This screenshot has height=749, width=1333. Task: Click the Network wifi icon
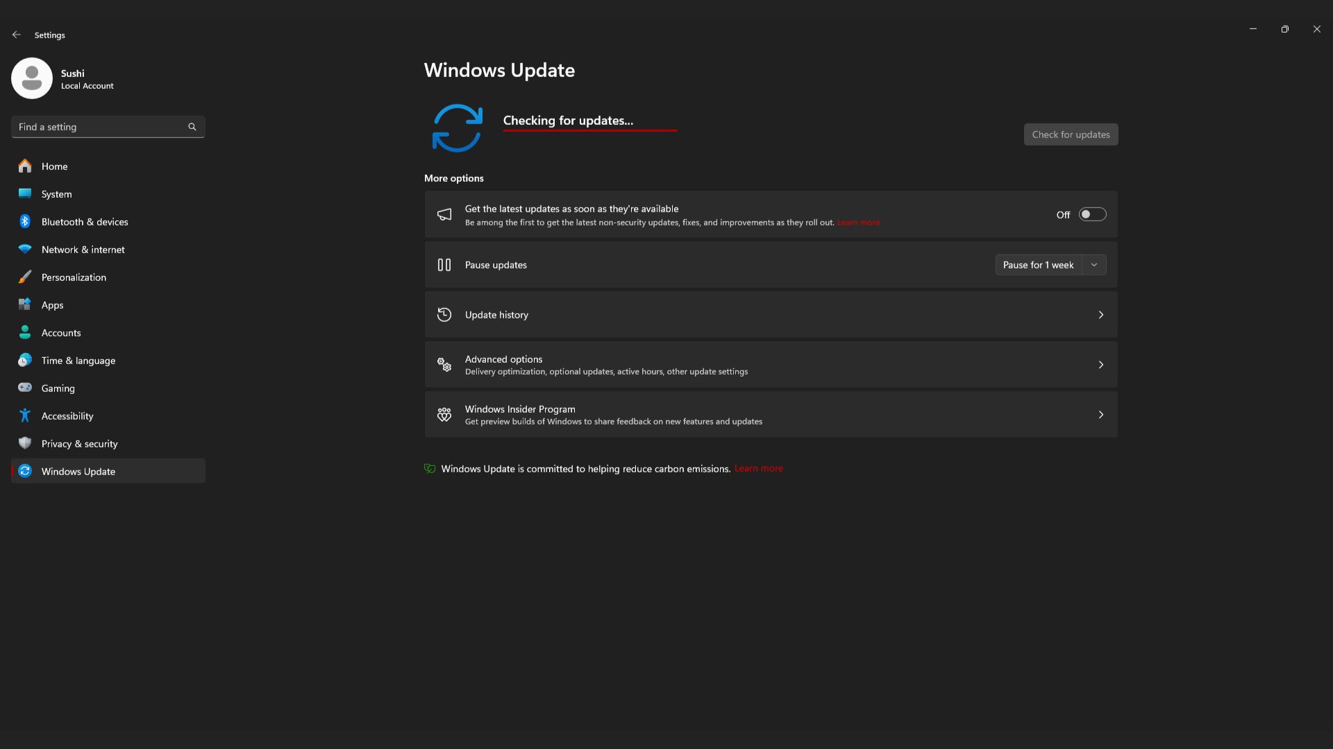click(25, 249)
